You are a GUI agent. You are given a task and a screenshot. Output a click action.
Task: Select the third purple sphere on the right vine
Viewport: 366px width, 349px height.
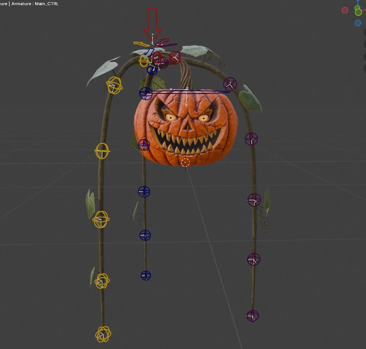(254, 200)
